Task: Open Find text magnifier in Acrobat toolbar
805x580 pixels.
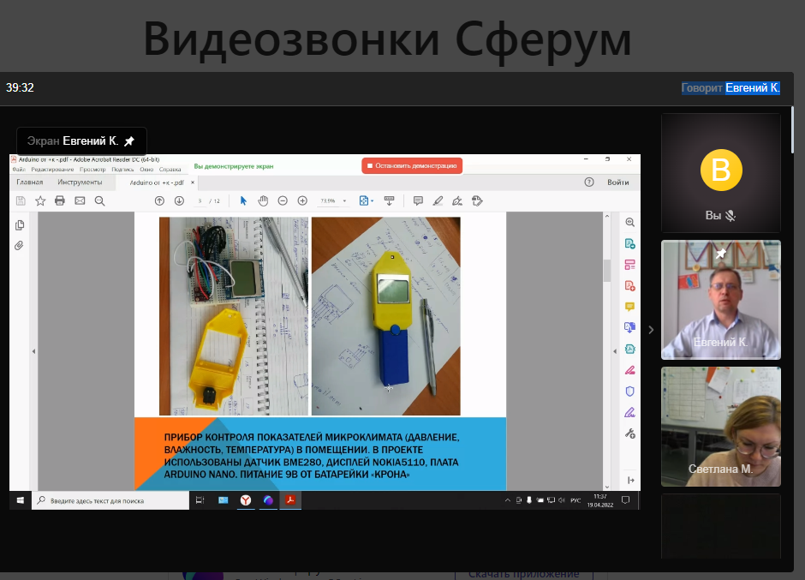Action: point(99,200)
